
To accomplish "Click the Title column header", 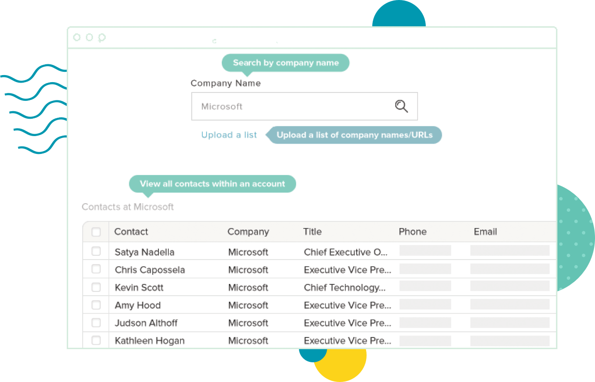I will point(313,232).
